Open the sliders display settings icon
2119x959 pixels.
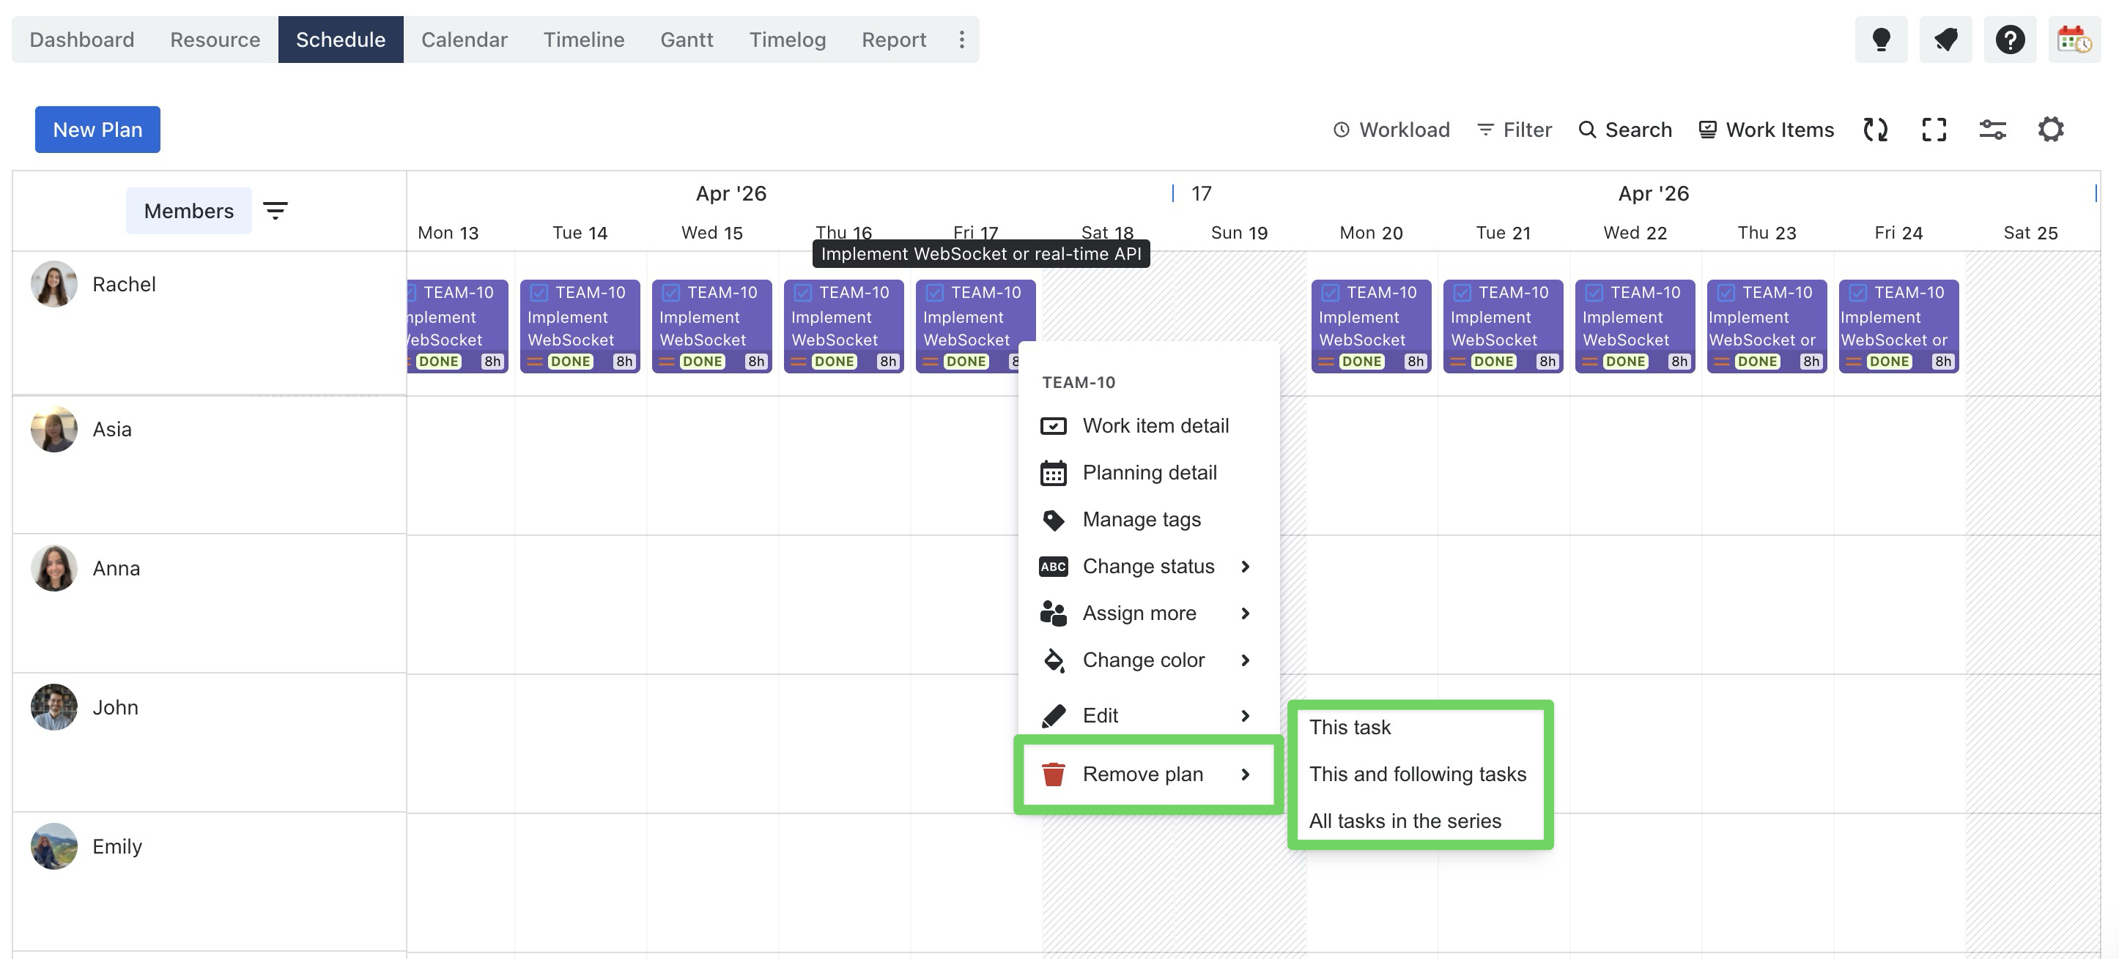[1992, 129]
